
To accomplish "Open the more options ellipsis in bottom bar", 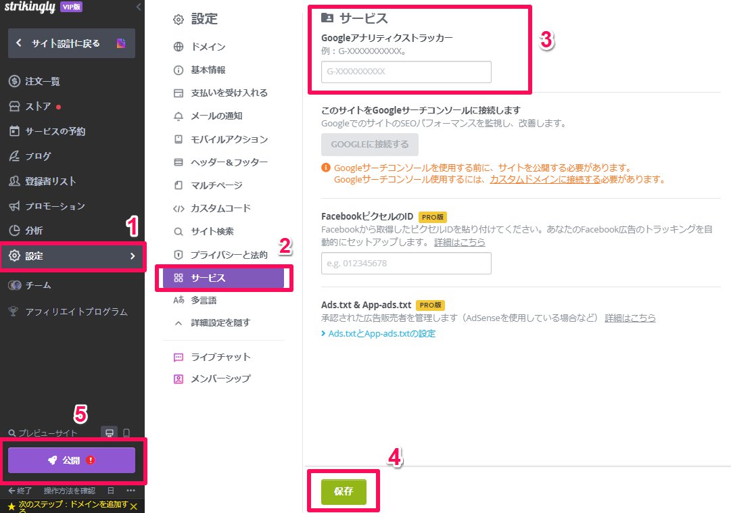I will click(131, 490).
